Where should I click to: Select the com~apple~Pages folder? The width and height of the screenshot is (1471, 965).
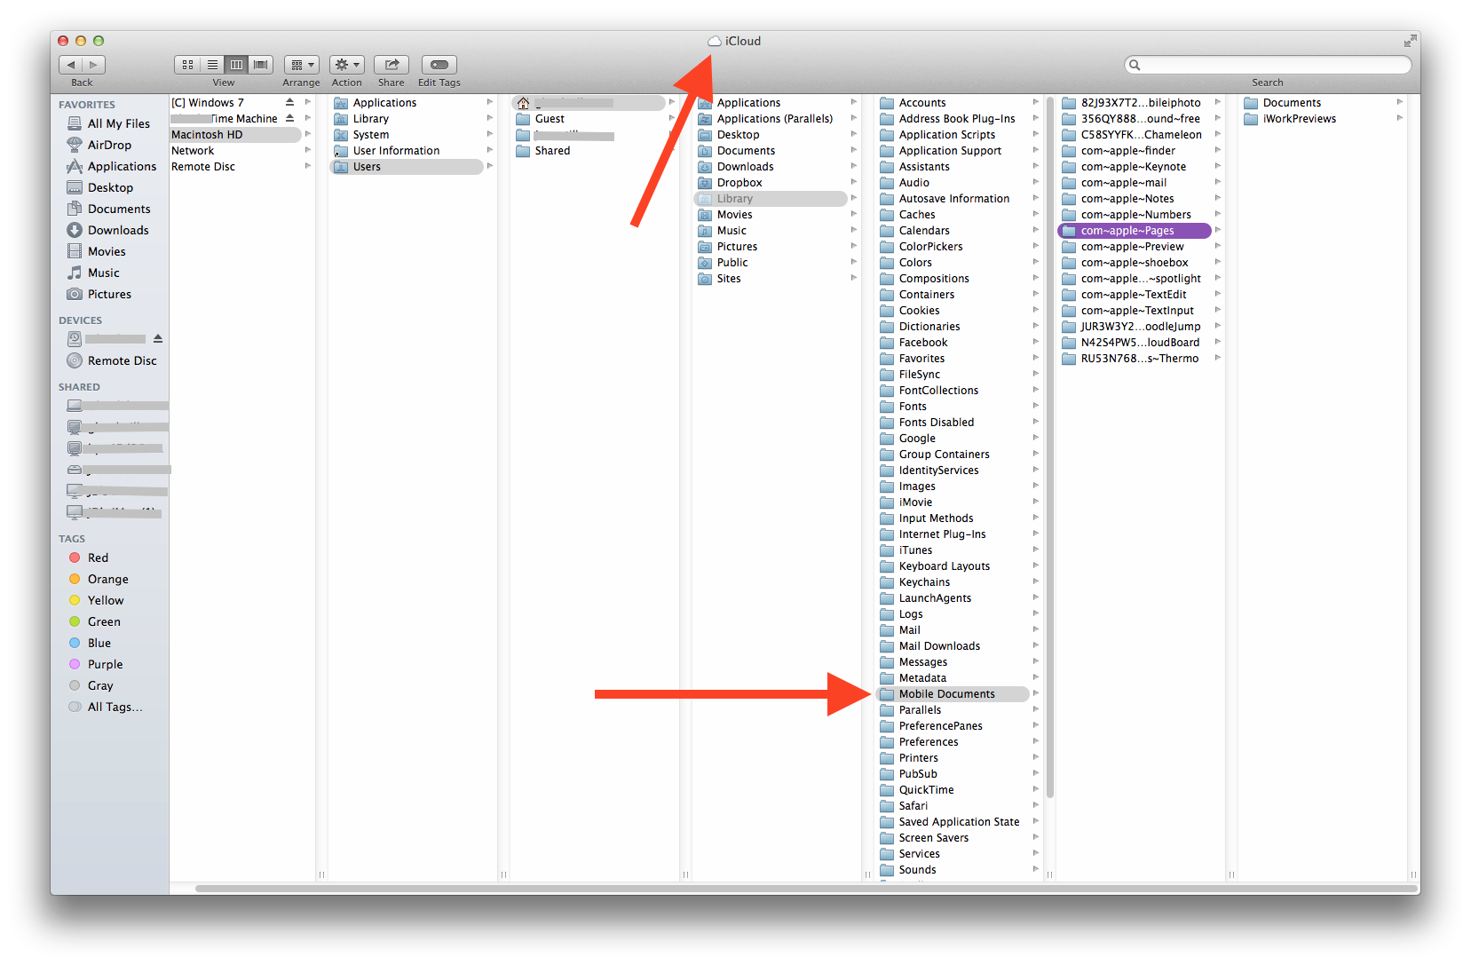coord(1135,231)
